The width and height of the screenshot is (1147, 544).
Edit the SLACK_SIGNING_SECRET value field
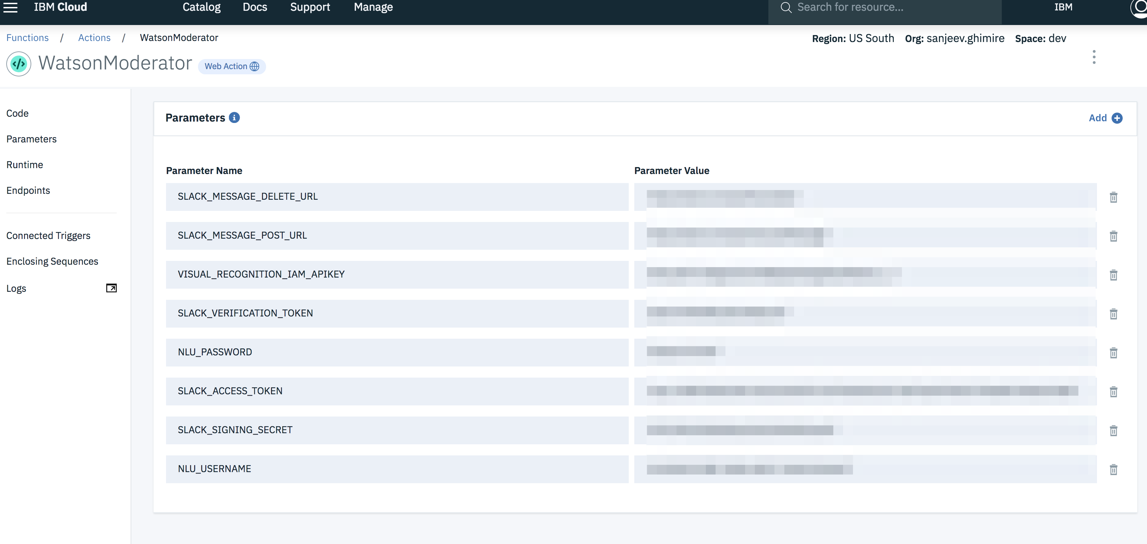865,430
